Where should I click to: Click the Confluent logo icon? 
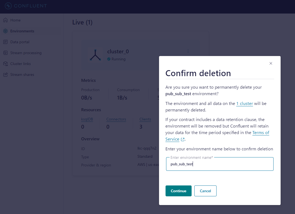pyautogui.click(x=8, y=6)
